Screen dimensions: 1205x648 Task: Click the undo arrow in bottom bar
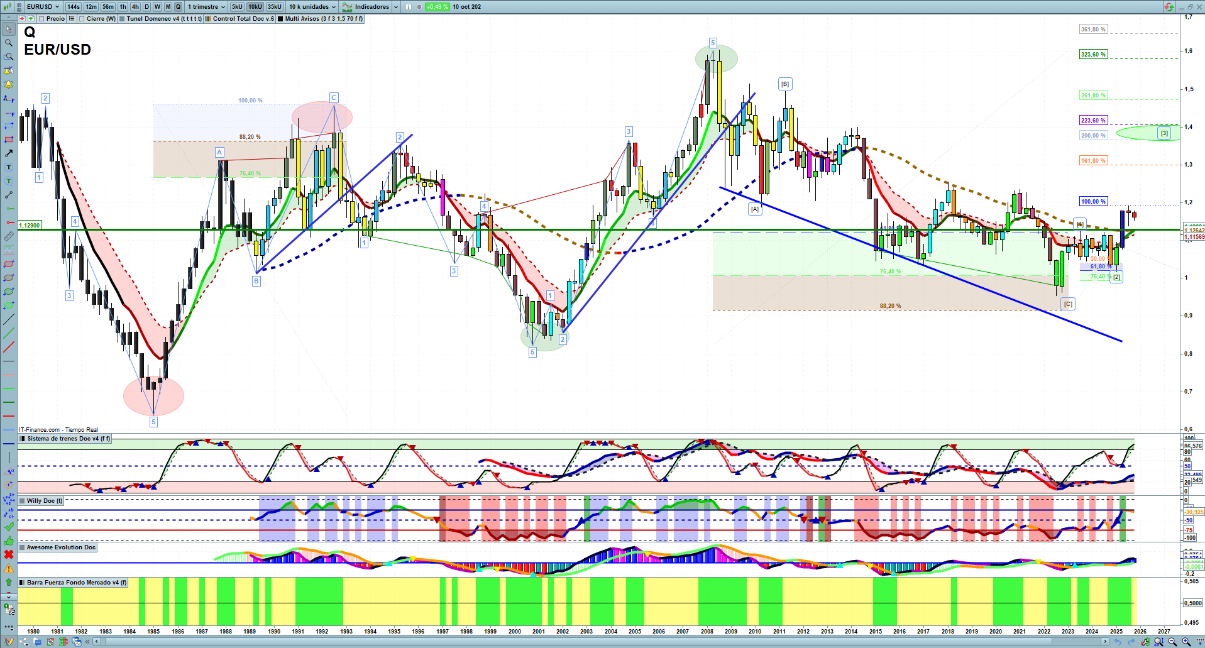click(x=1118, y=642)
